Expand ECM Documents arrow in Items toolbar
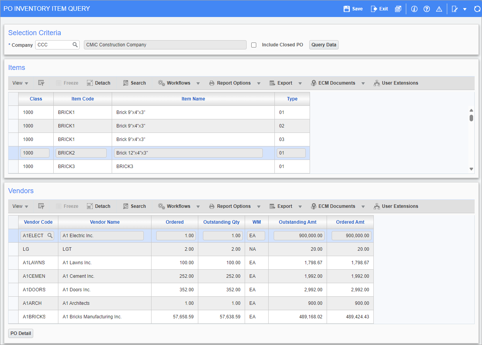 tap(363, 83)
